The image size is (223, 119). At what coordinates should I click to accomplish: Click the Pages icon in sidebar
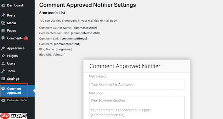[x=3, y=30]
